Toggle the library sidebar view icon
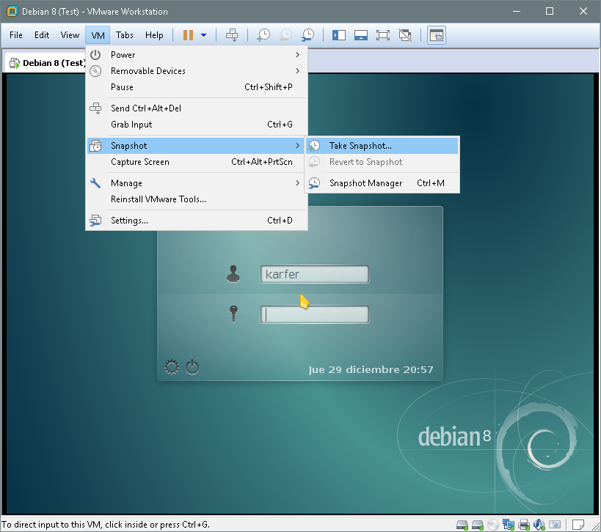 [x=339, y=35]
